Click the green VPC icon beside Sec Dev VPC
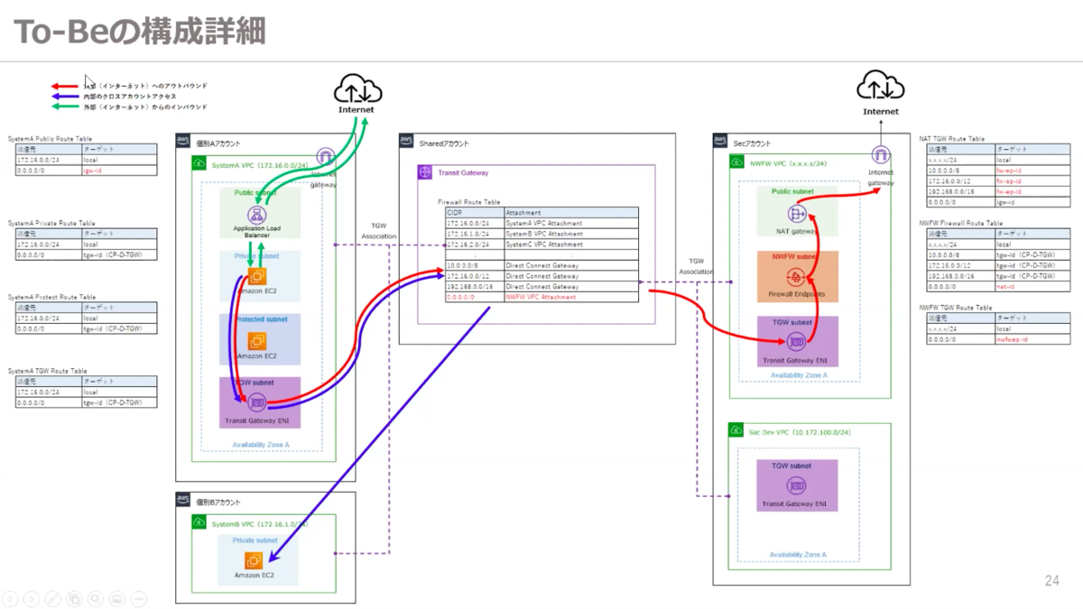1083x609 pixels. tap(736, 430)
